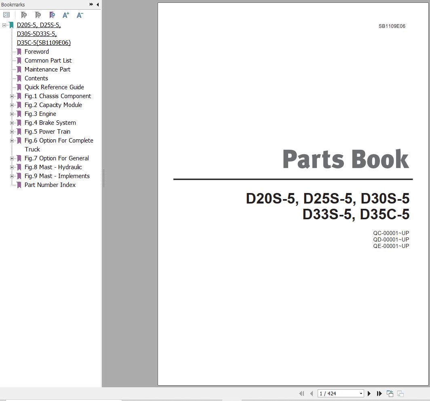Screen dimensions: 430x401
Task: Go to next page arrow
Action: pyautogui.click(x=369, y=394)
